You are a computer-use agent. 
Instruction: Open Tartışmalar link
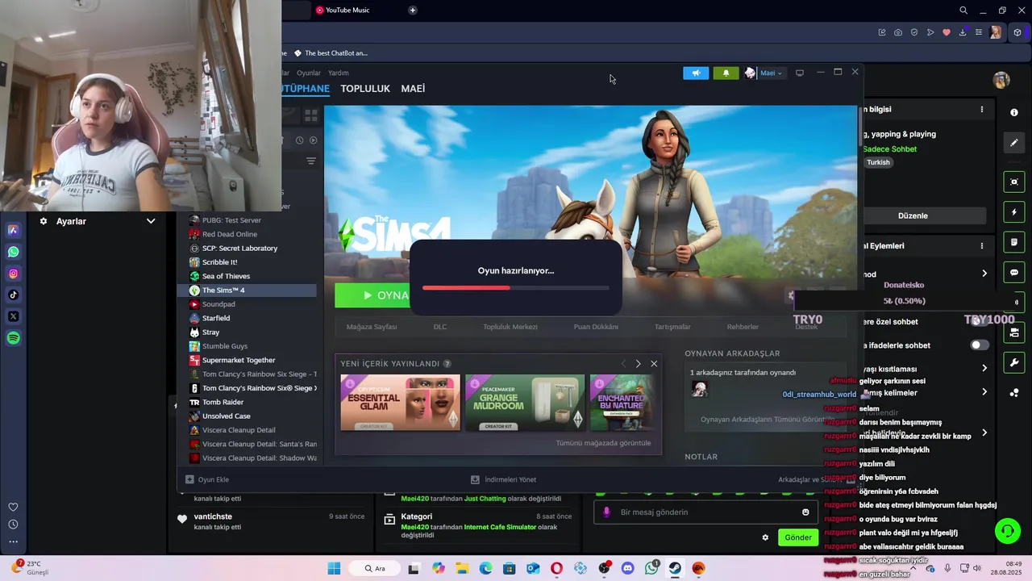[x=672, y=327]
